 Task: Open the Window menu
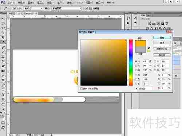(x=100, y=3)
